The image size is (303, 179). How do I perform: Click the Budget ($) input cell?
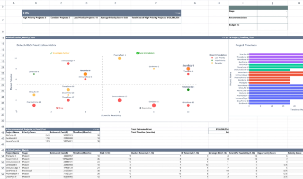point(272,26)
